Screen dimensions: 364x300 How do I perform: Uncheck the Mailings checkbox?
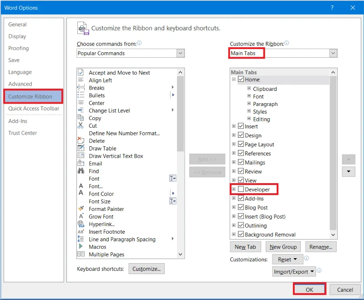[x=241, y=162]
